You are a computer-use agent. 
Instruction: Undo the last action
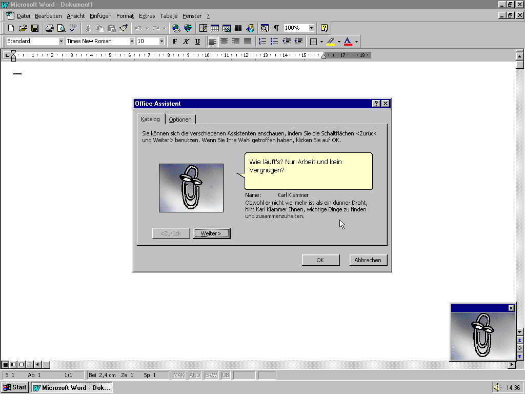coord(138,28)
